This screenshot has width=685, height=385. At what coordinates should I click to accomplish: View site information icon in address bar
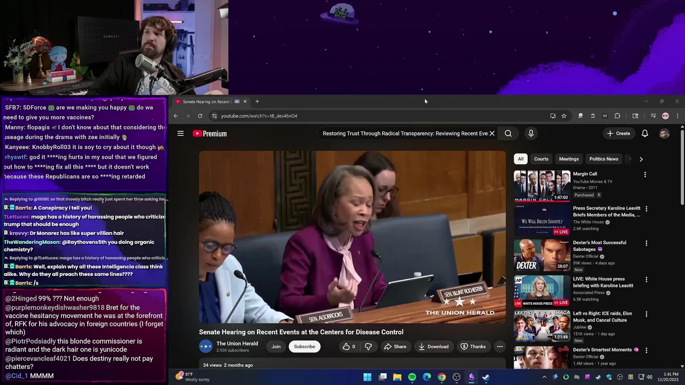tap(214, 116)
